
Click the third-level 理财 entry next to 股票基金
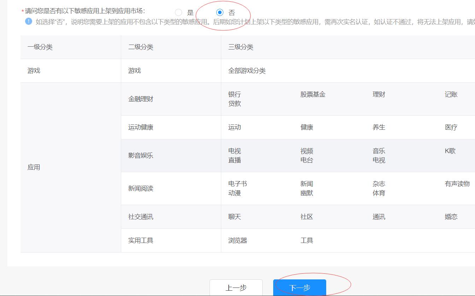click(379, 94)
